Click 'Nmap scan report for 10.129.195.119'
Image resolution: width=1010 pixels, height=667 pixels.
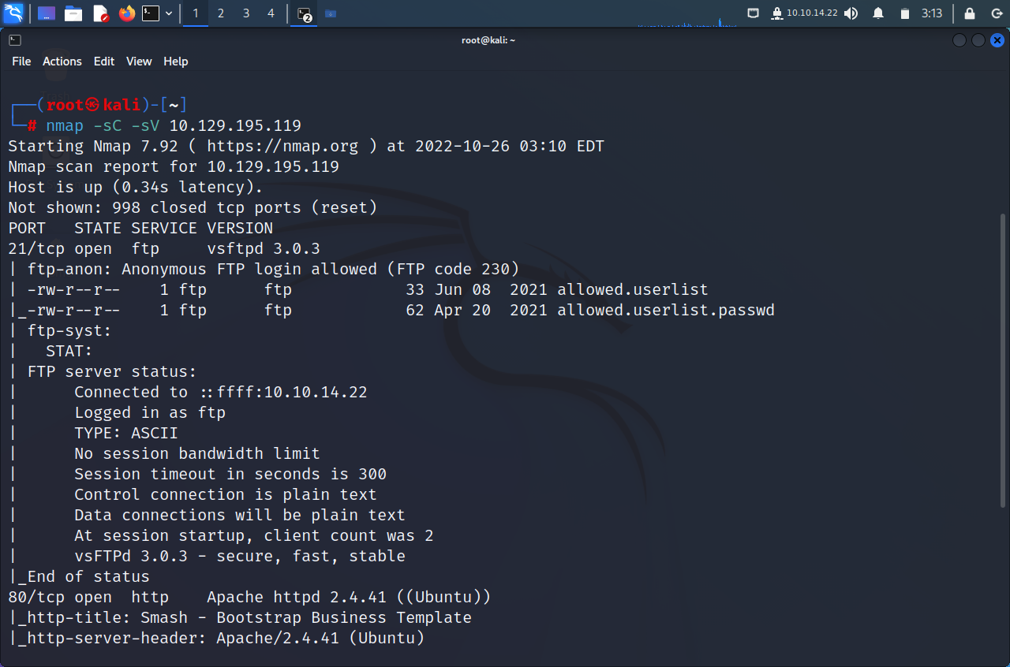tap(174, 166)
